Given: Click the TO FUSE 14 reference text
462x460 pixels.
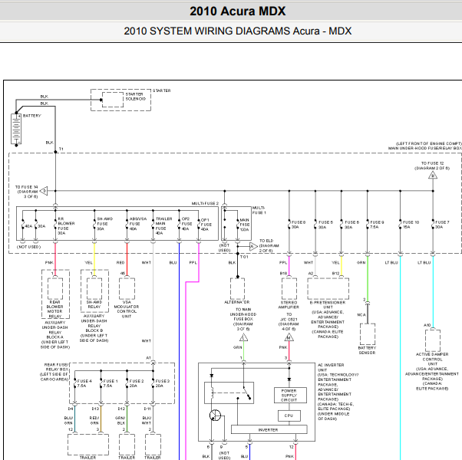Looking at the screenshot, I should (x=27, y=192).
